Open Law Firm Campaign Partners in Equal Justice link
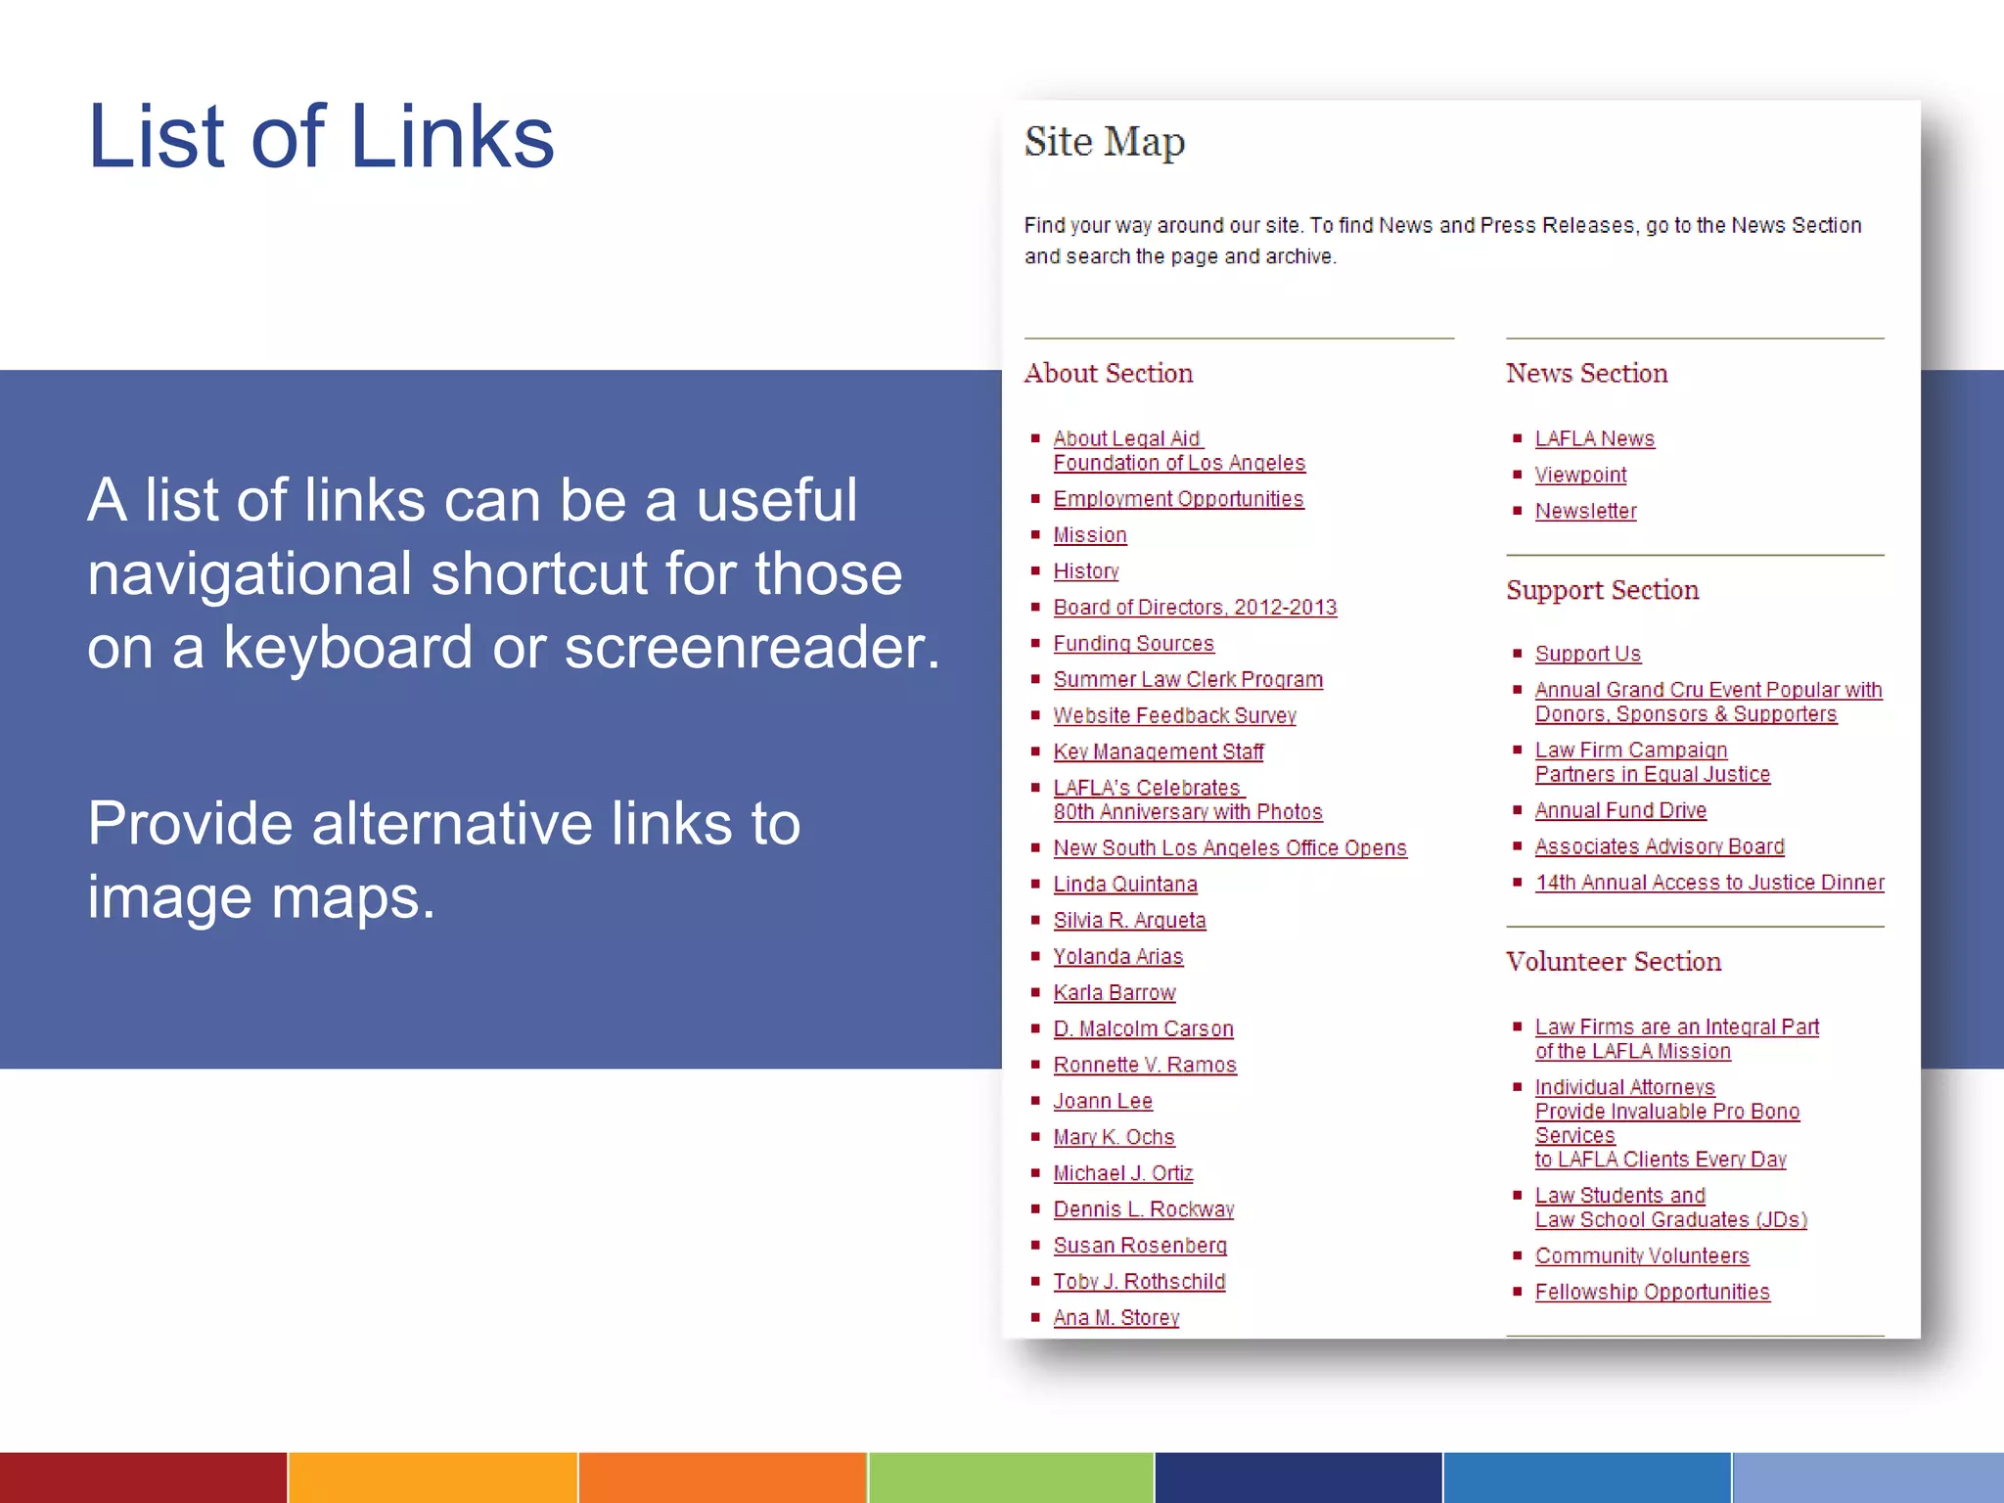 coord(1653,762)
